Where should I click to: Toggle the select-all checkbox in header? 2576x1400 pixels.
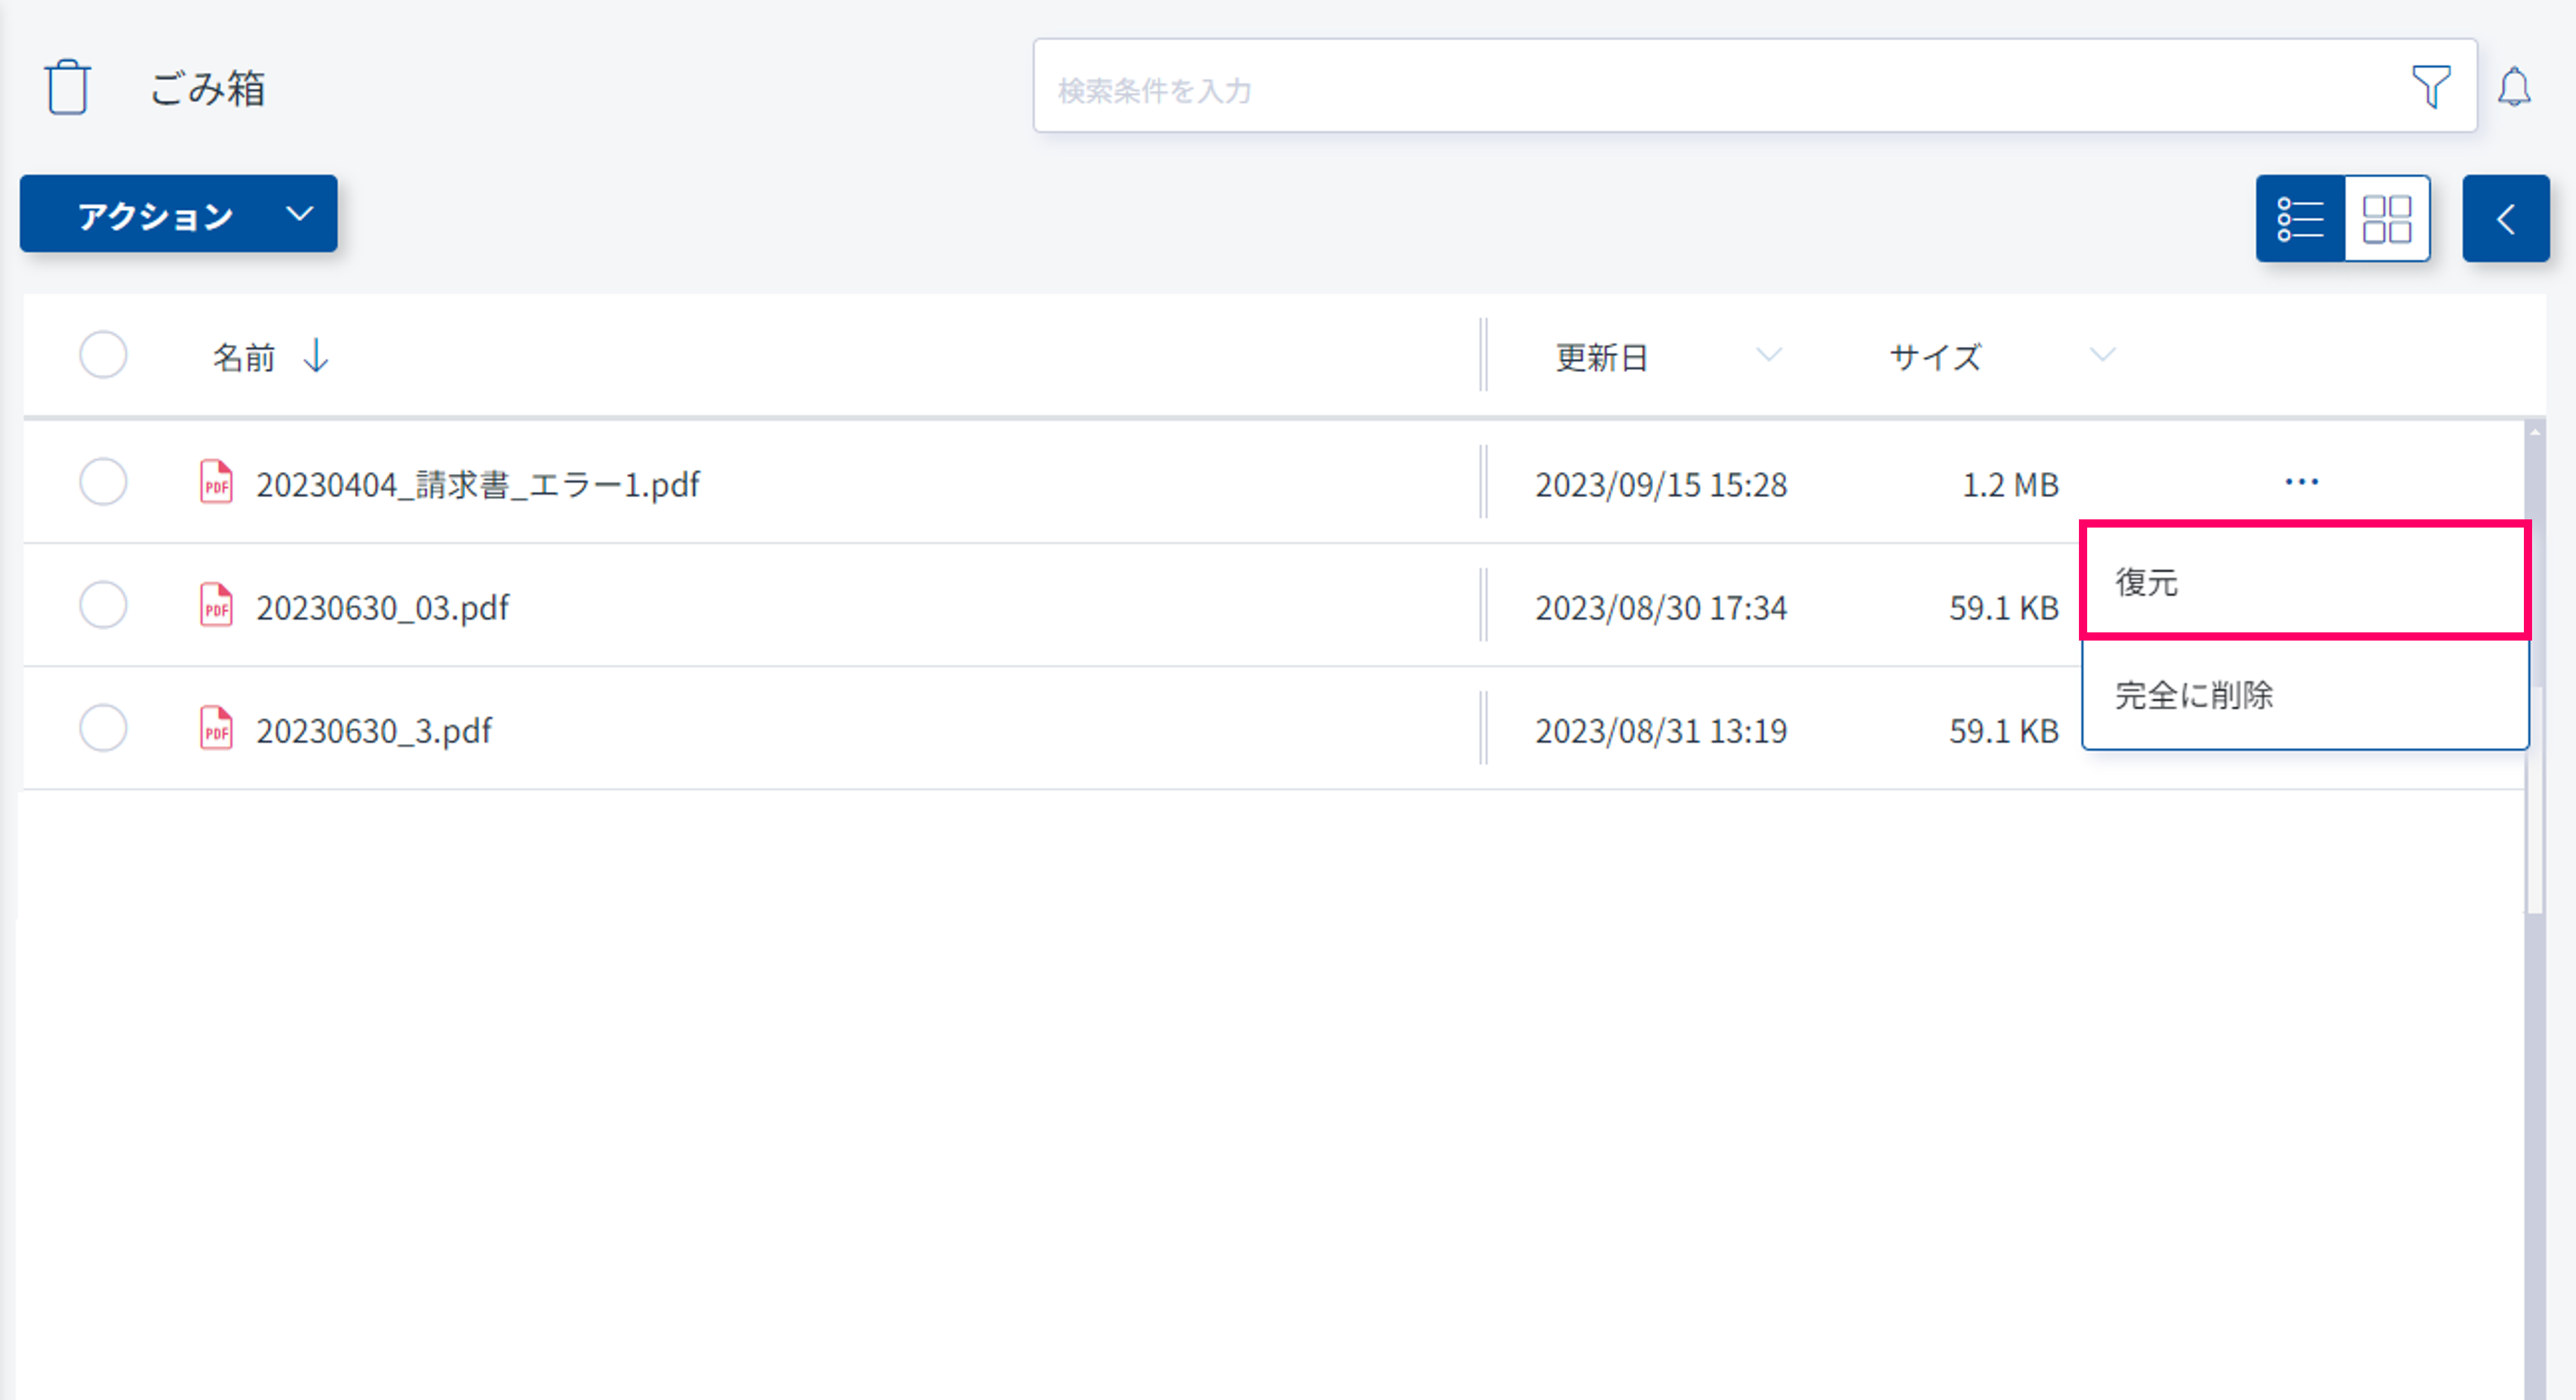click(x=103, y=355)
